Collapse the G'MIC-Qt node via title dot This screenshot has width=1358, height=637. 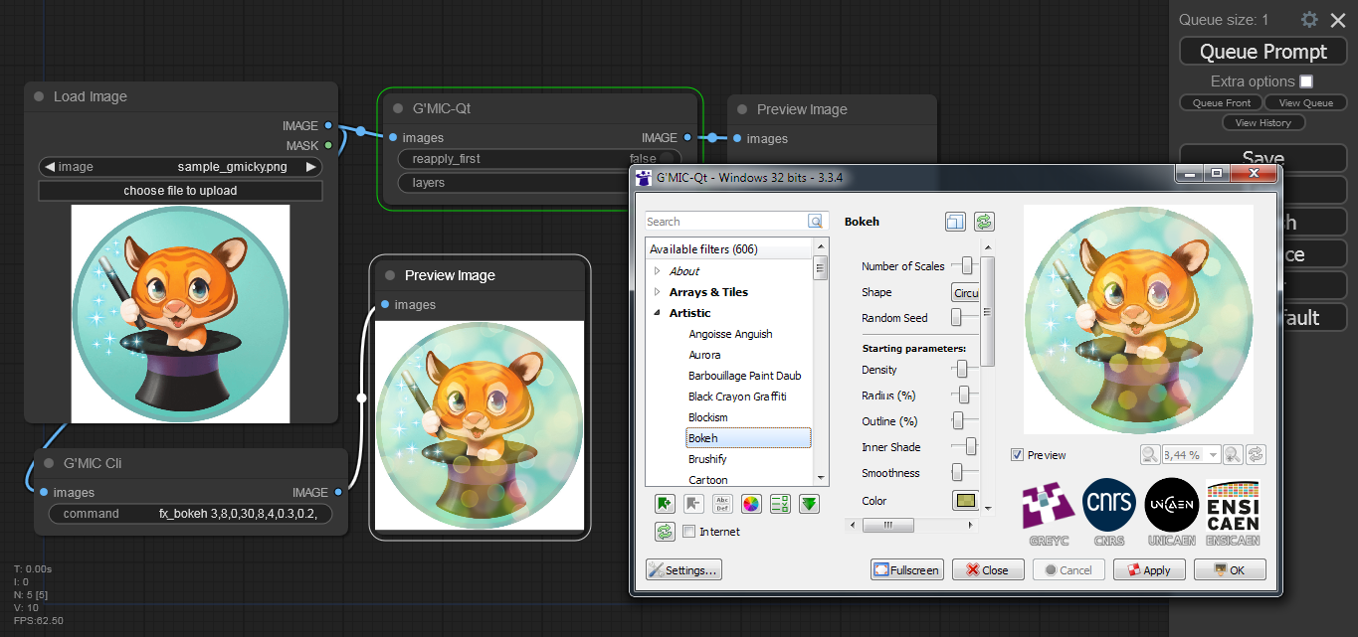click(398, 108)
